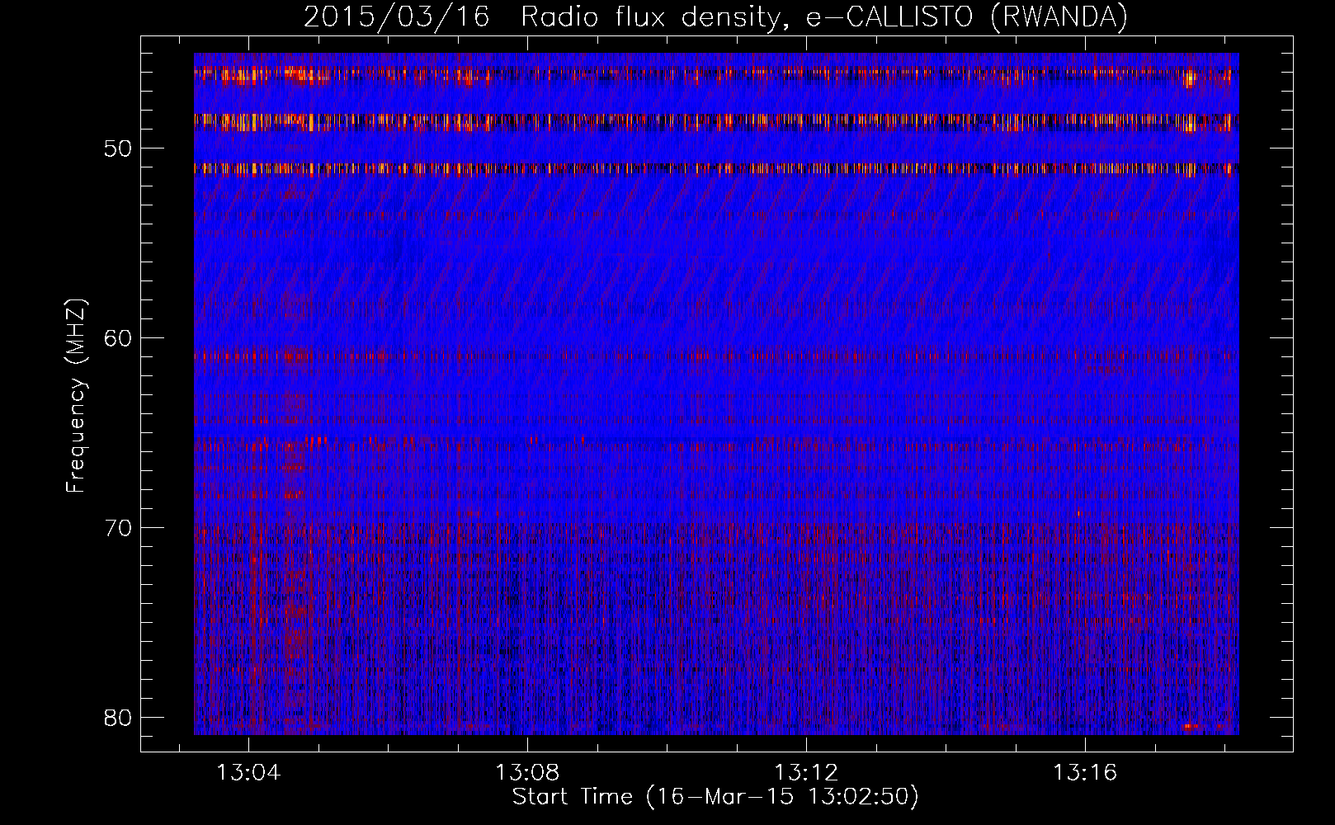Click the 70 frequency tick label

pyautogui.click(x=118, y=528)
